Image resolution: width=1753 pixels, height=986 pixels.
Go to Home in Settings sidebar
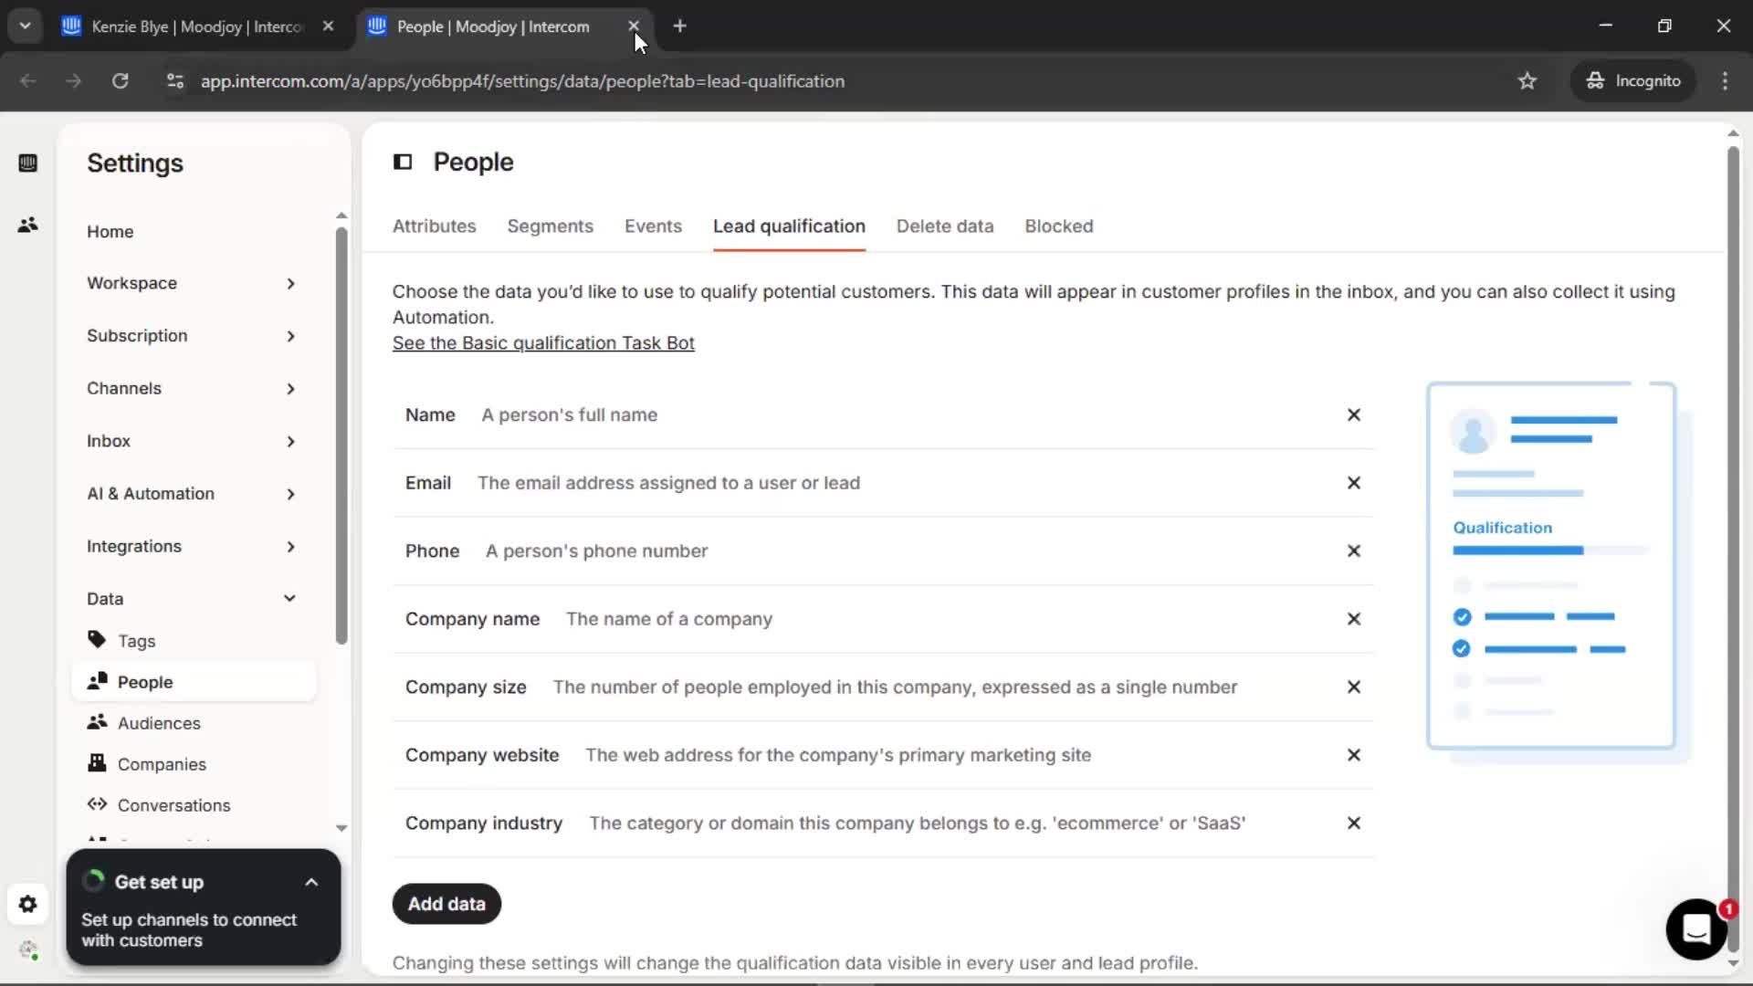pos(110,232)
